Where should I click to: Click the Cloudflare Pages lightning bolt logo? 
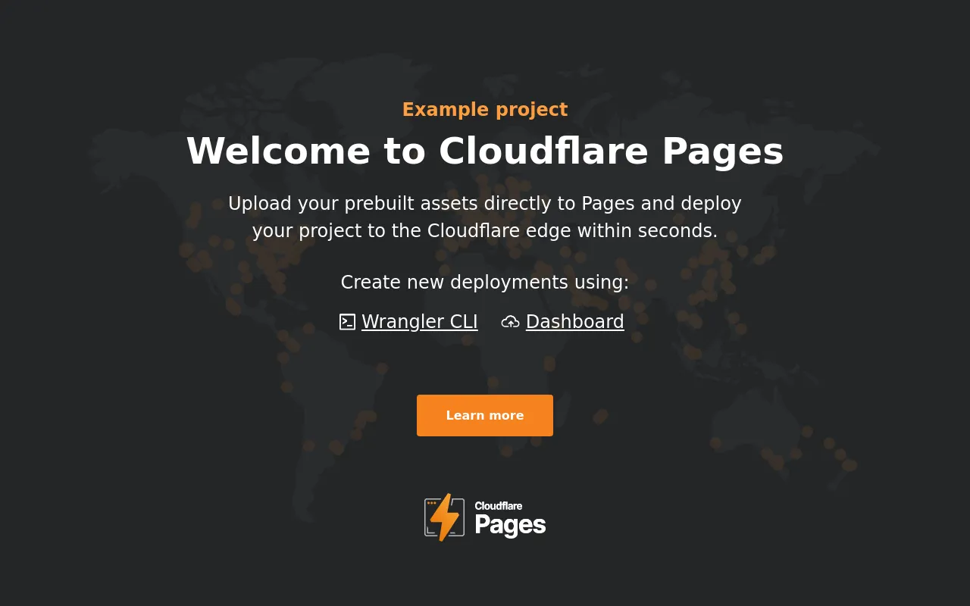(444, 517)
